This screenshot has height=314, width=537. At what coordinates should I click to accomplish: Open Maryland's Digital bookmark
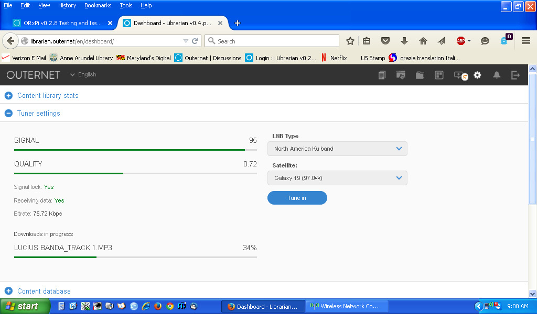click(x=144, y=58)
